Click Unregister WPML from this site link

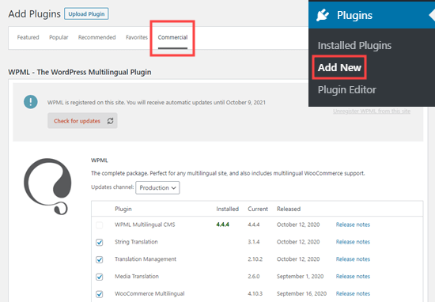(372, 111)
